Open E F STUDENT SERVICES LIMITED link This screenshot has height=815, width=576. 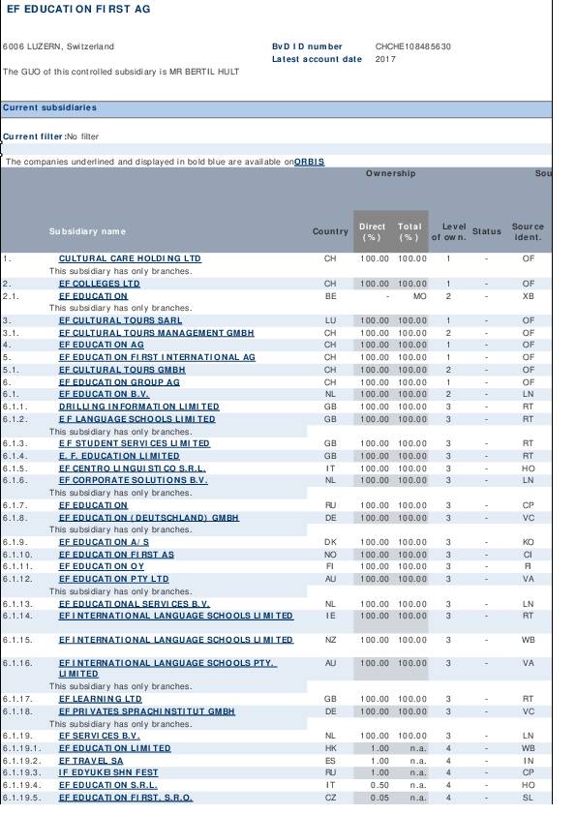point(135,443)
